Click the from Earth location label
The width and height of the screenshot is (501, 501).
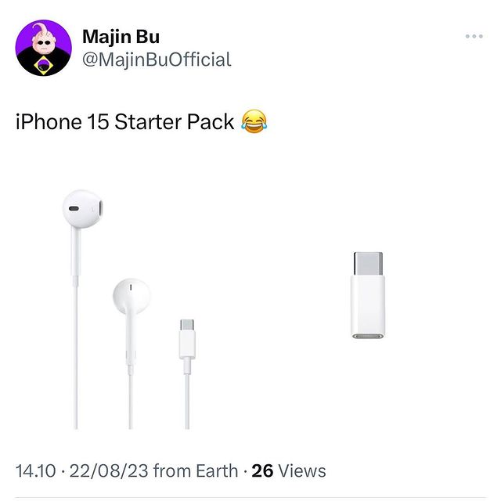point(196,471)
